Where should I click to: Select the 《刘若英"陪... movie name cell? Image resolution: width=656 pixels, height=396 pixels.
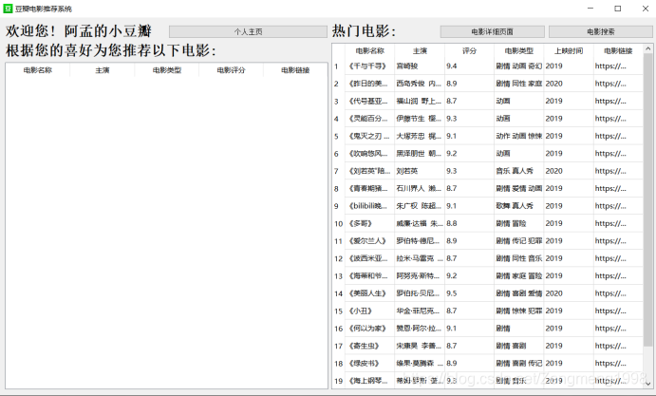[369, 171]
